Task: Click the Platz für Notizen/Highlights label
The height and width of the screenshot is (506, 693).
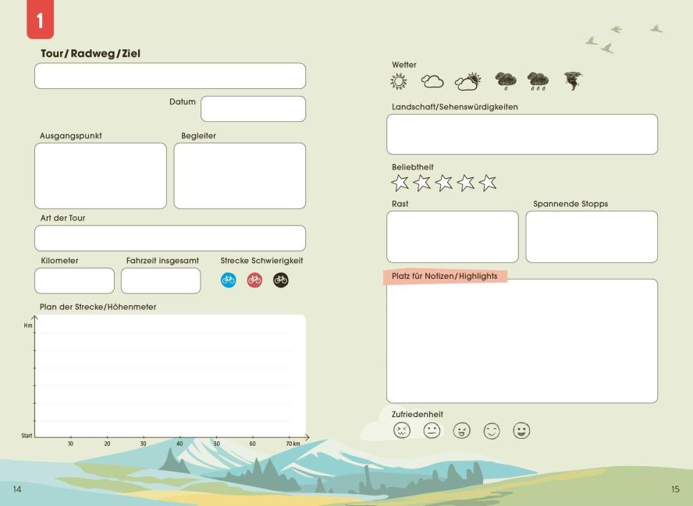Action: (445, 276)
